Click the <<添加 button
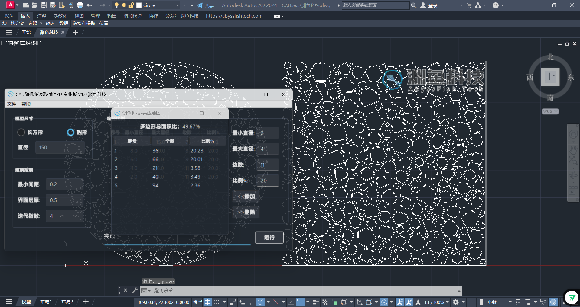Viewport: 580px width, 307px height. (246, 196)
